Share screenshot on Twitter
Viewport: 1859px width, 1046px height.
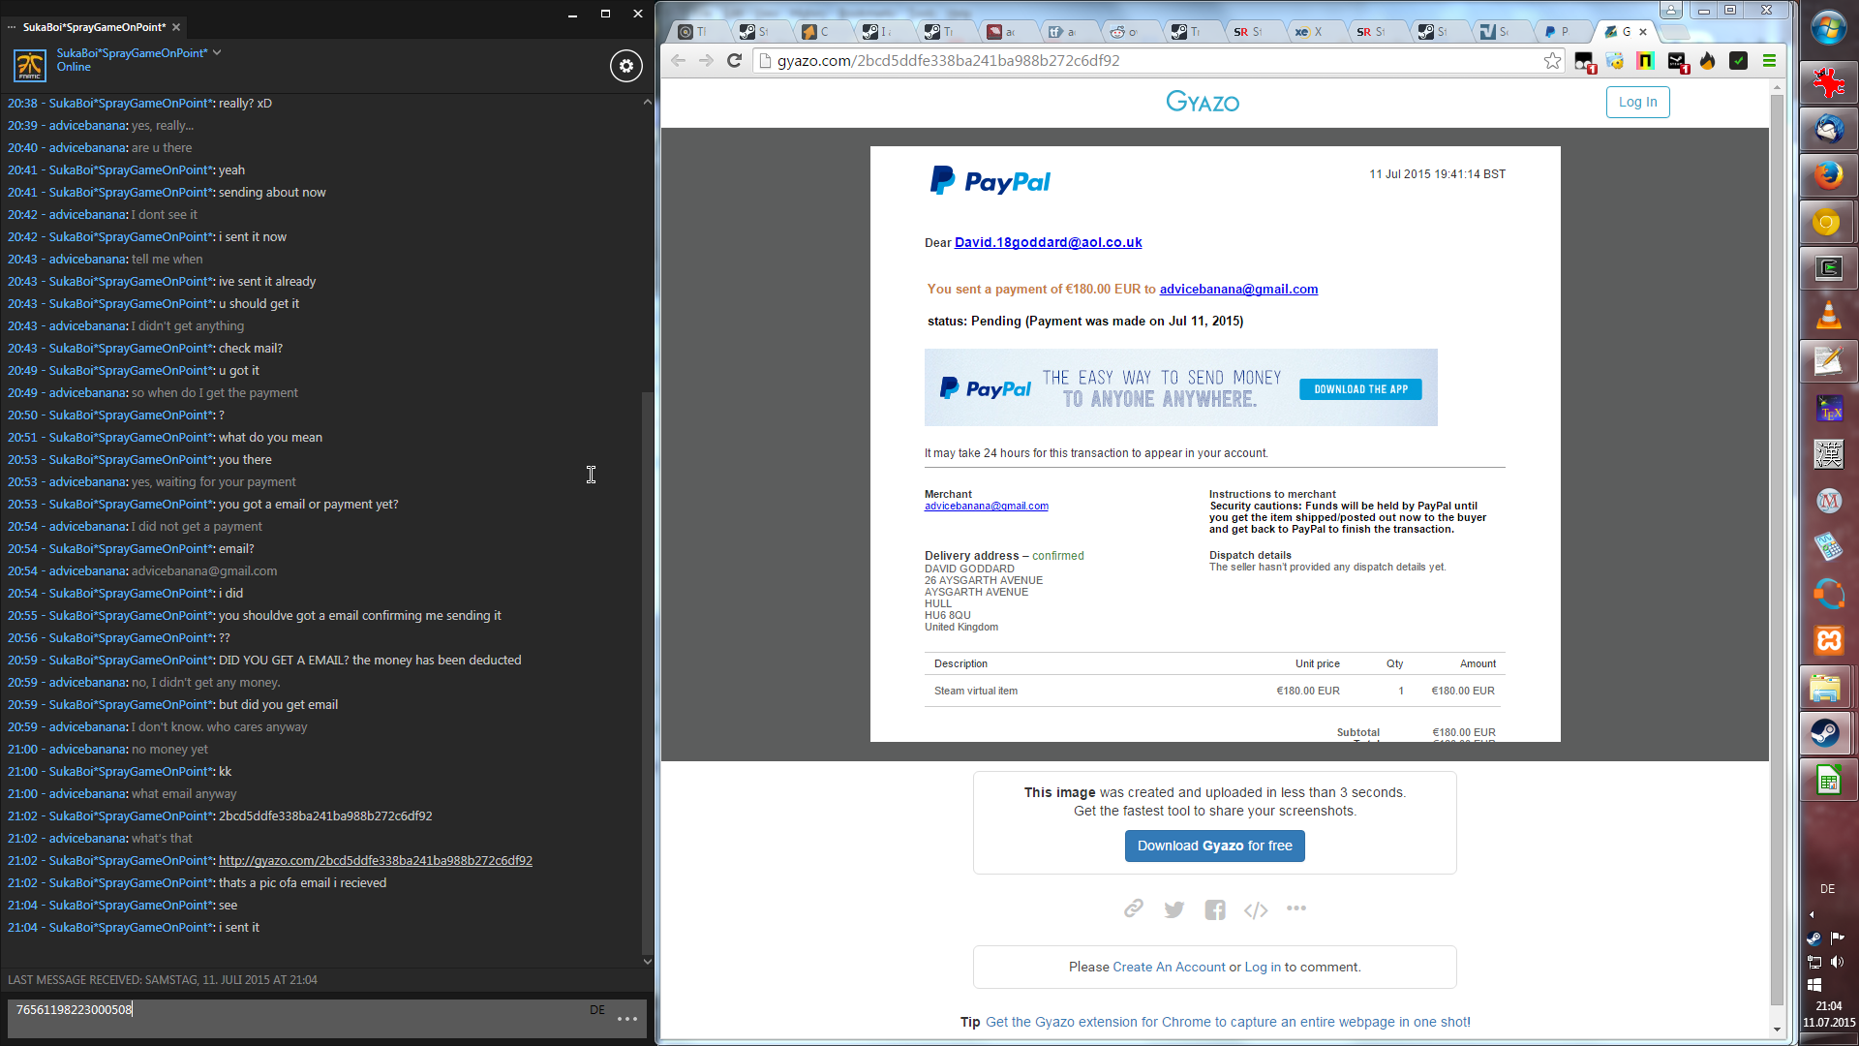click(1174, 909)
